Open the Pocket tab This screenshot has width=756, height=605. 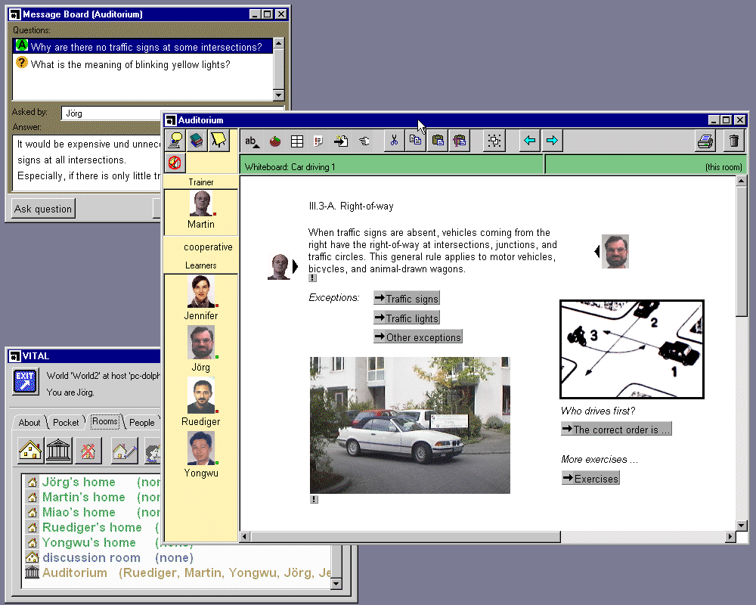tap(66, 423)
